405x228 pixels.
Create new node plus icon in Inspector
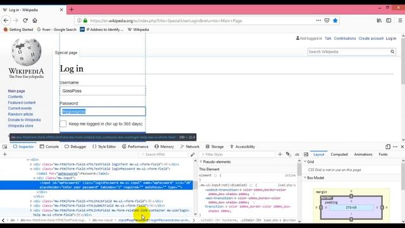(x=4, y=155)
